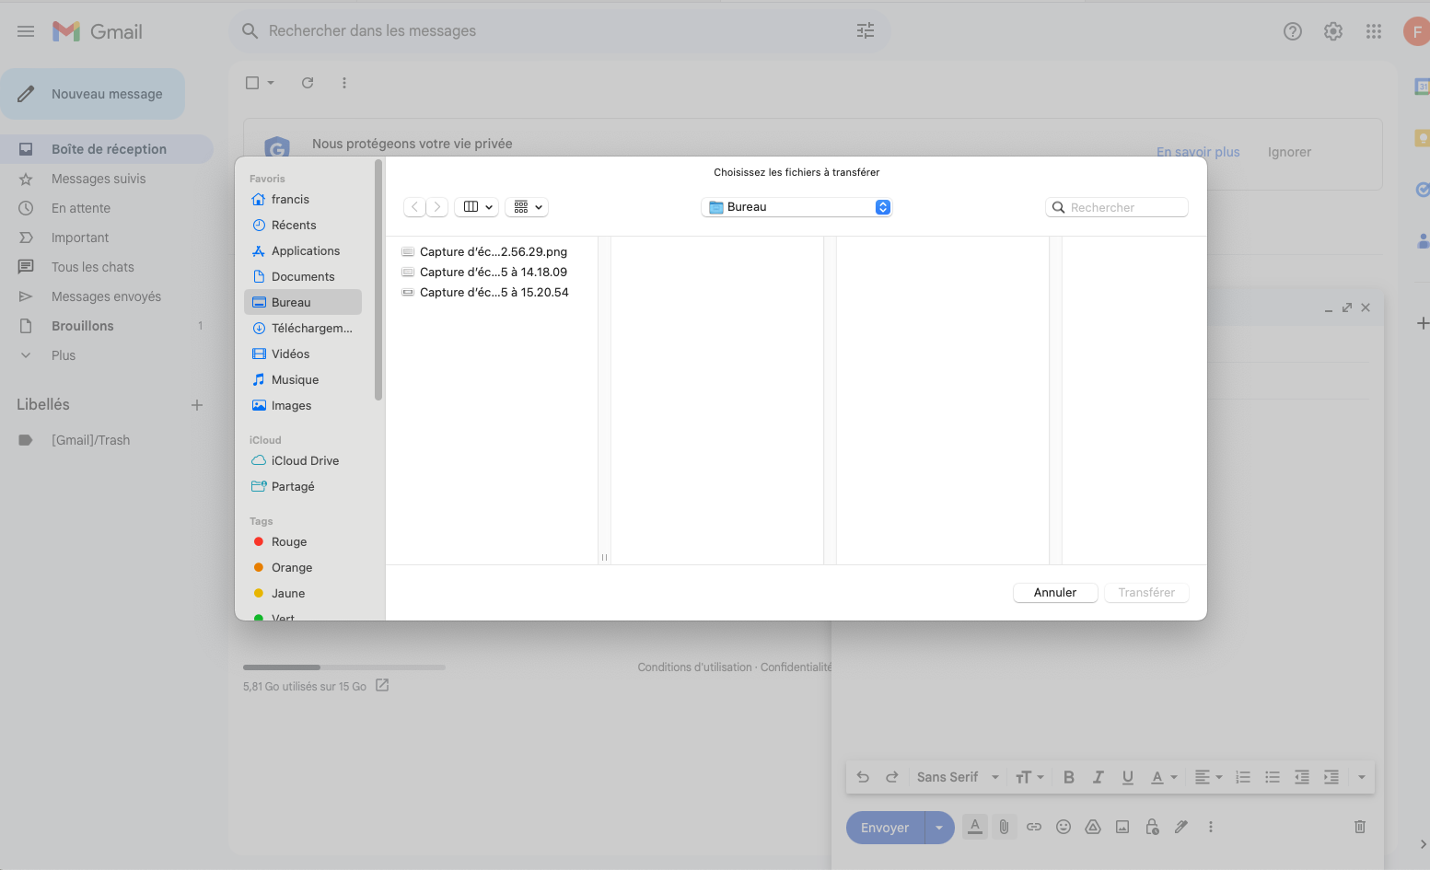The height and width of the screenshot is (870, 1430).
Task: Select the Rouge color tag
Action: coord(288,541)
